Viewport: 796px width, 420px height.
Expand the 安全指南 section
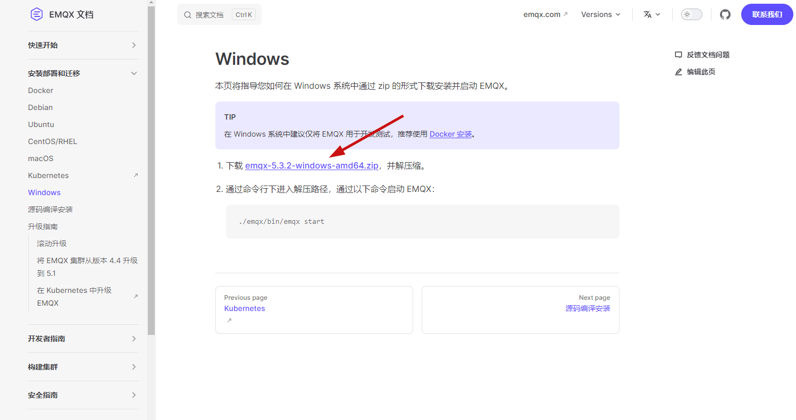coord(83,395)
